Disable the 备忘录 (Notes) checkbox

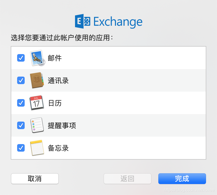click(x=21, y=148)
